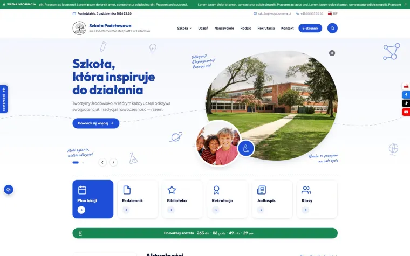Open Szkoła Podstawowa site title link

pyautogui.click(x=110, y=26)
